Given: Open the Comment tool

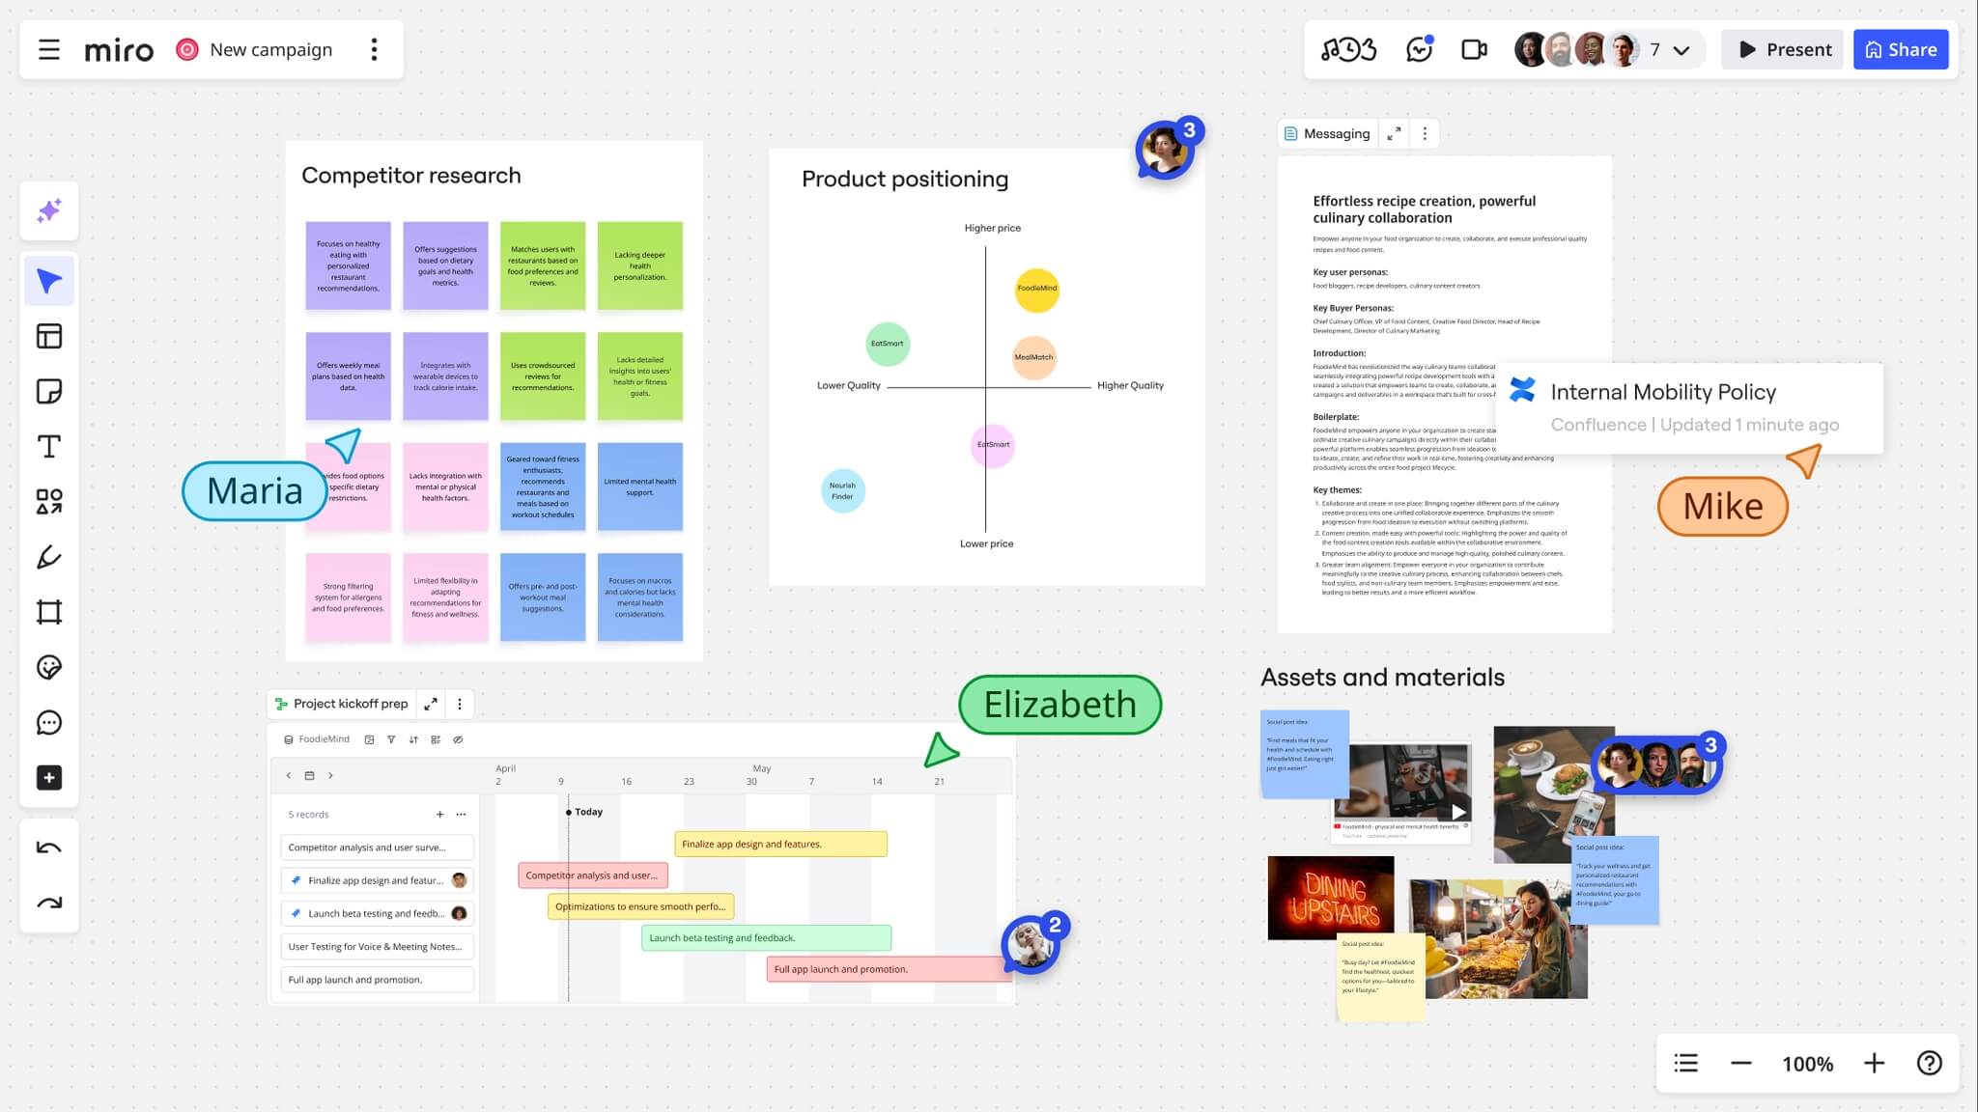Looking at the screenshot, I should [x=49, y=722].
